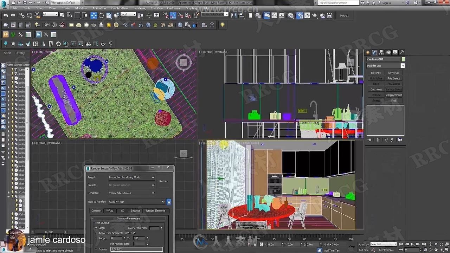Open the Graph Editors menu
Image resolution: width=450 pixels, height=253 pixels.
point(120,8)
